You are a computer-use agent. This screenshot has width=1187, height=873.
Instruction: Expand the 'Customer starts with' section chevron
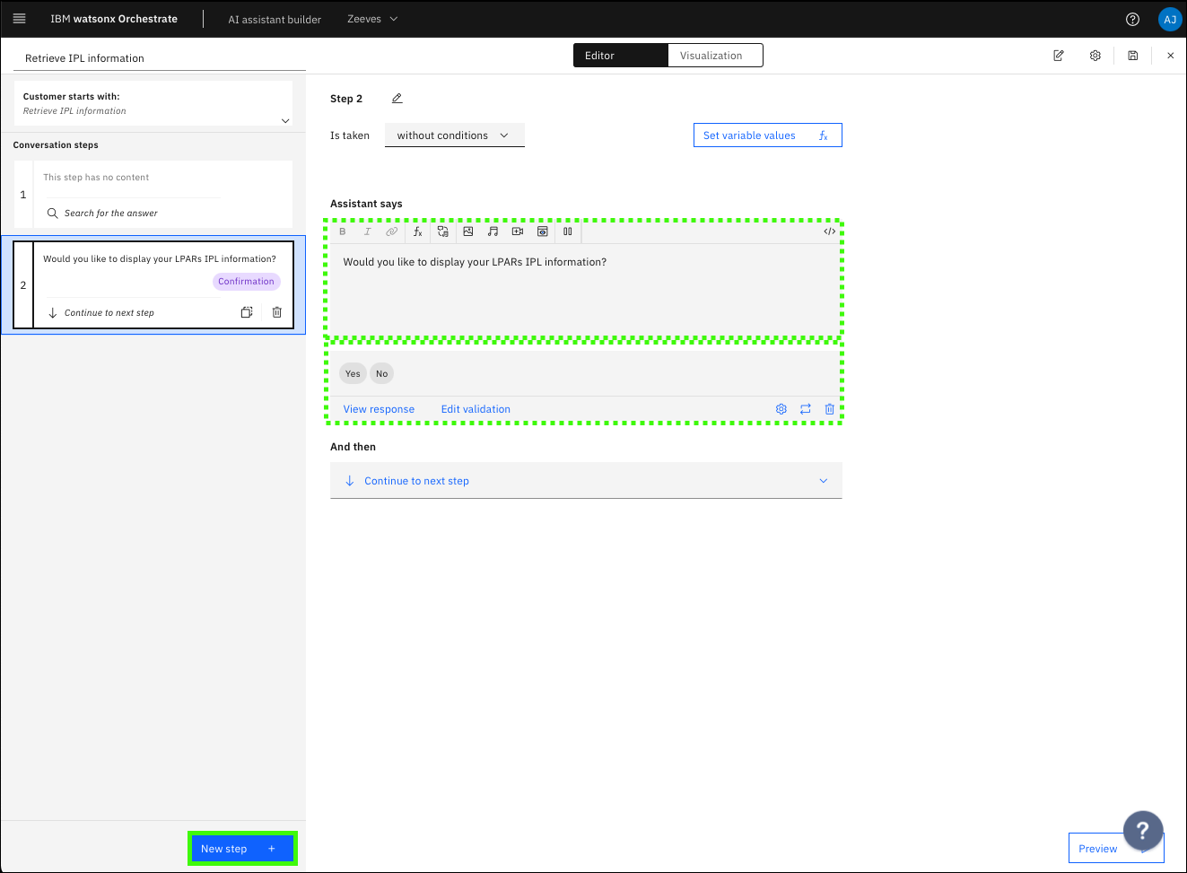(x=285, y=121)
